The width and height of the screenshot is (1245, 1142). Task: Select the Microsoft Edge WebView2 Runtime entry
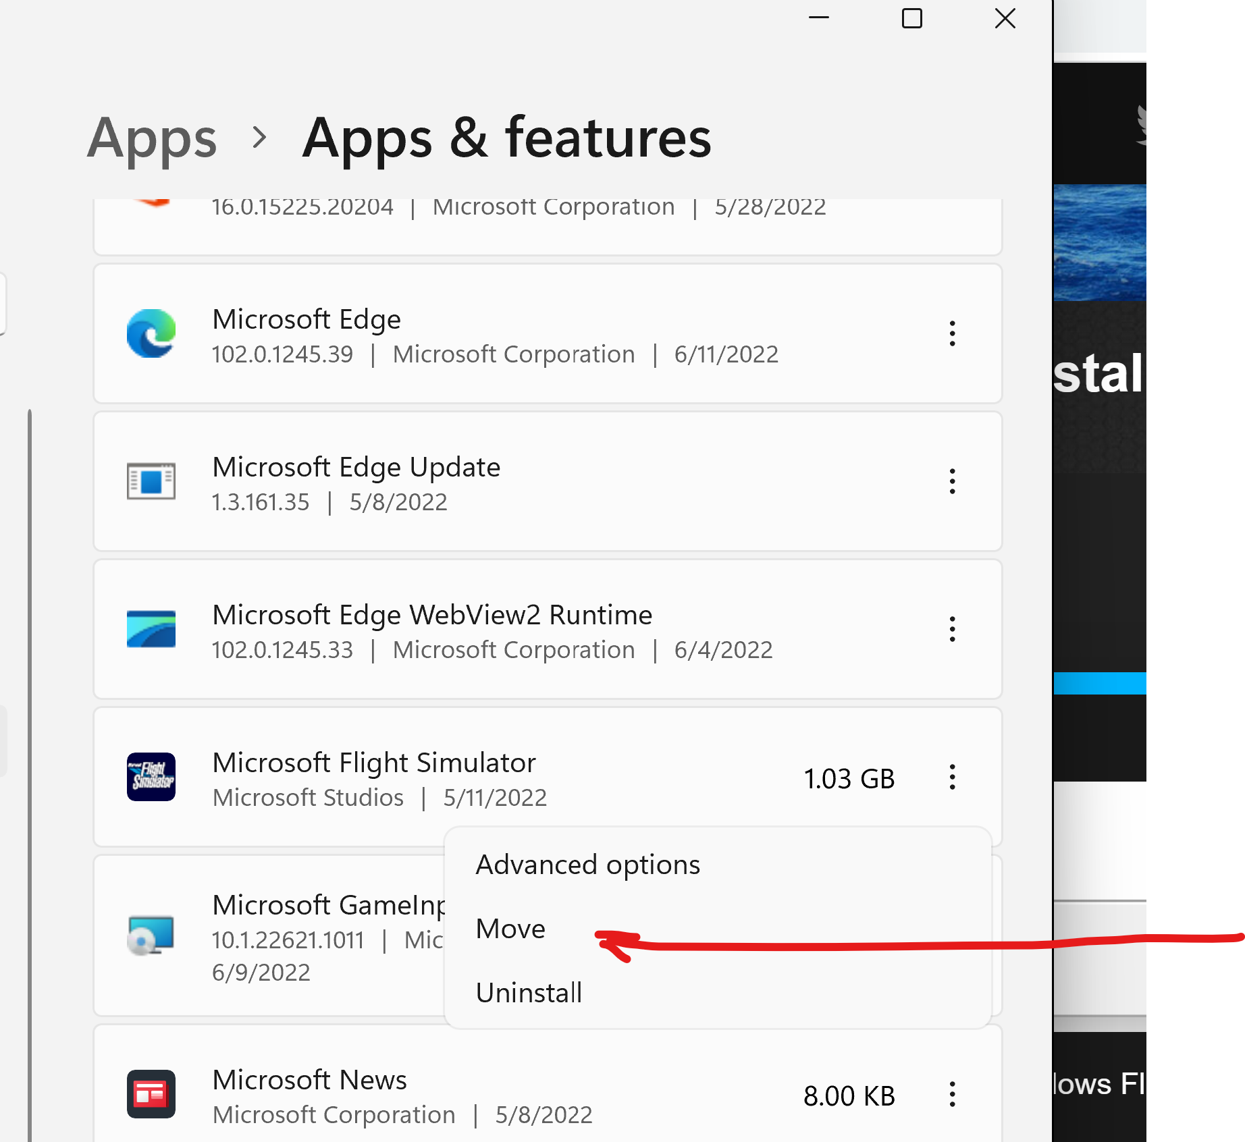[473, 630]
